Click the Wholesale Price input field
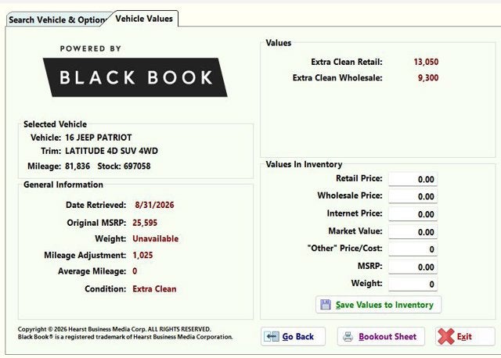The height and width of the screenshot is (358, 501). tap(413, 196)
